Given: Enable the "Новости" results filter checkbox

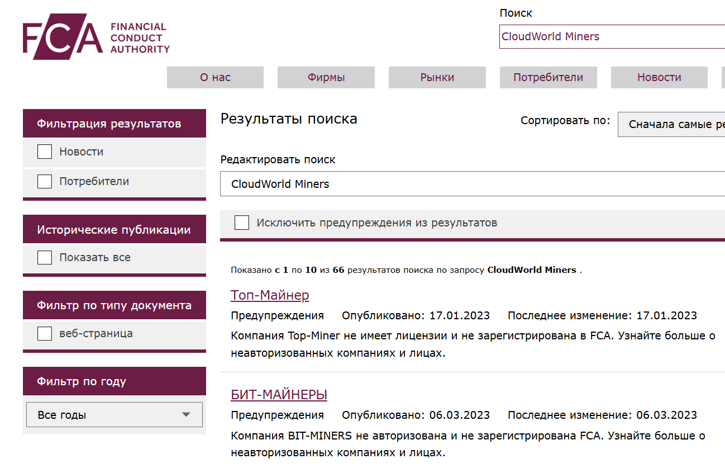Looking at the screenshot, I should click(44, 151).
